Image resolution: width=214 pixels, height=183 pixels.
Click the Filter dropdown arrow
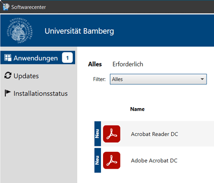point(202,79)
